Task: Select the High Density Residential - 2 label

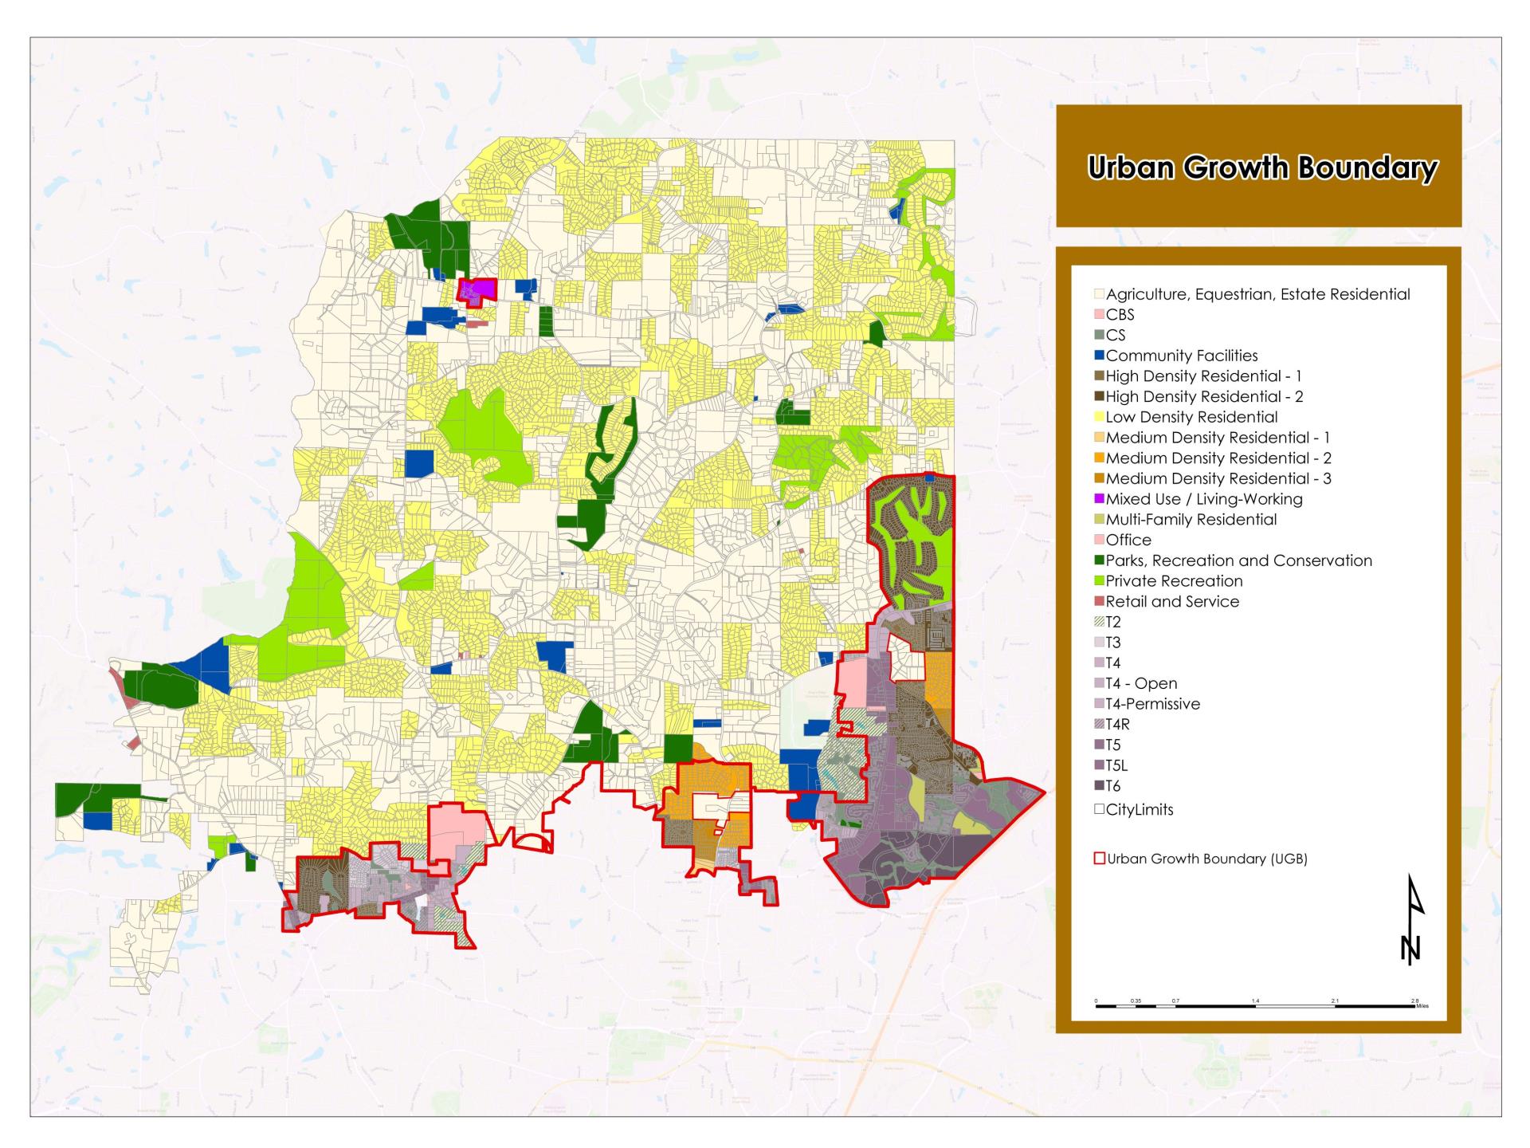Action: click(x=1204, y=396)
